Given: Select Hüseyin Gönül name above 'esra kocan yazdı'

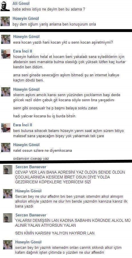Looking at the screenshot, I should click(26, 36).
